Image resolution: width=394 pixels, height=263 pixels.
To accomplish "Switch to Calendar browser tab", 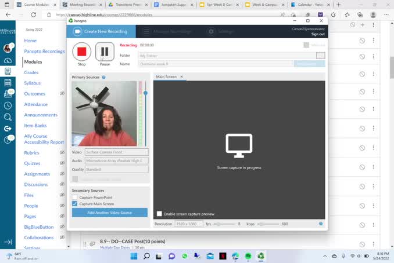I will pyautogui.click(x=310, y=5).
